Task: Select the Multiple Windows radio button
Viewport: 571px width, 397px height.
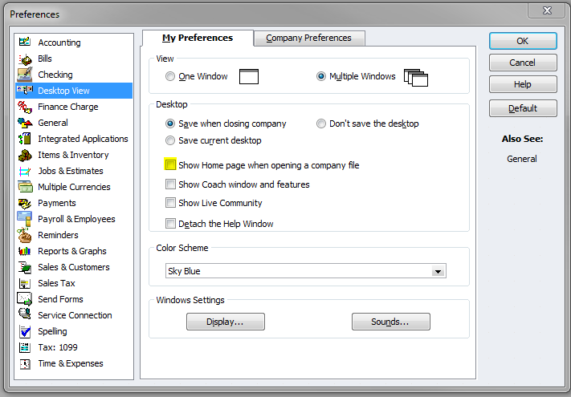Action: pos(320,76)
